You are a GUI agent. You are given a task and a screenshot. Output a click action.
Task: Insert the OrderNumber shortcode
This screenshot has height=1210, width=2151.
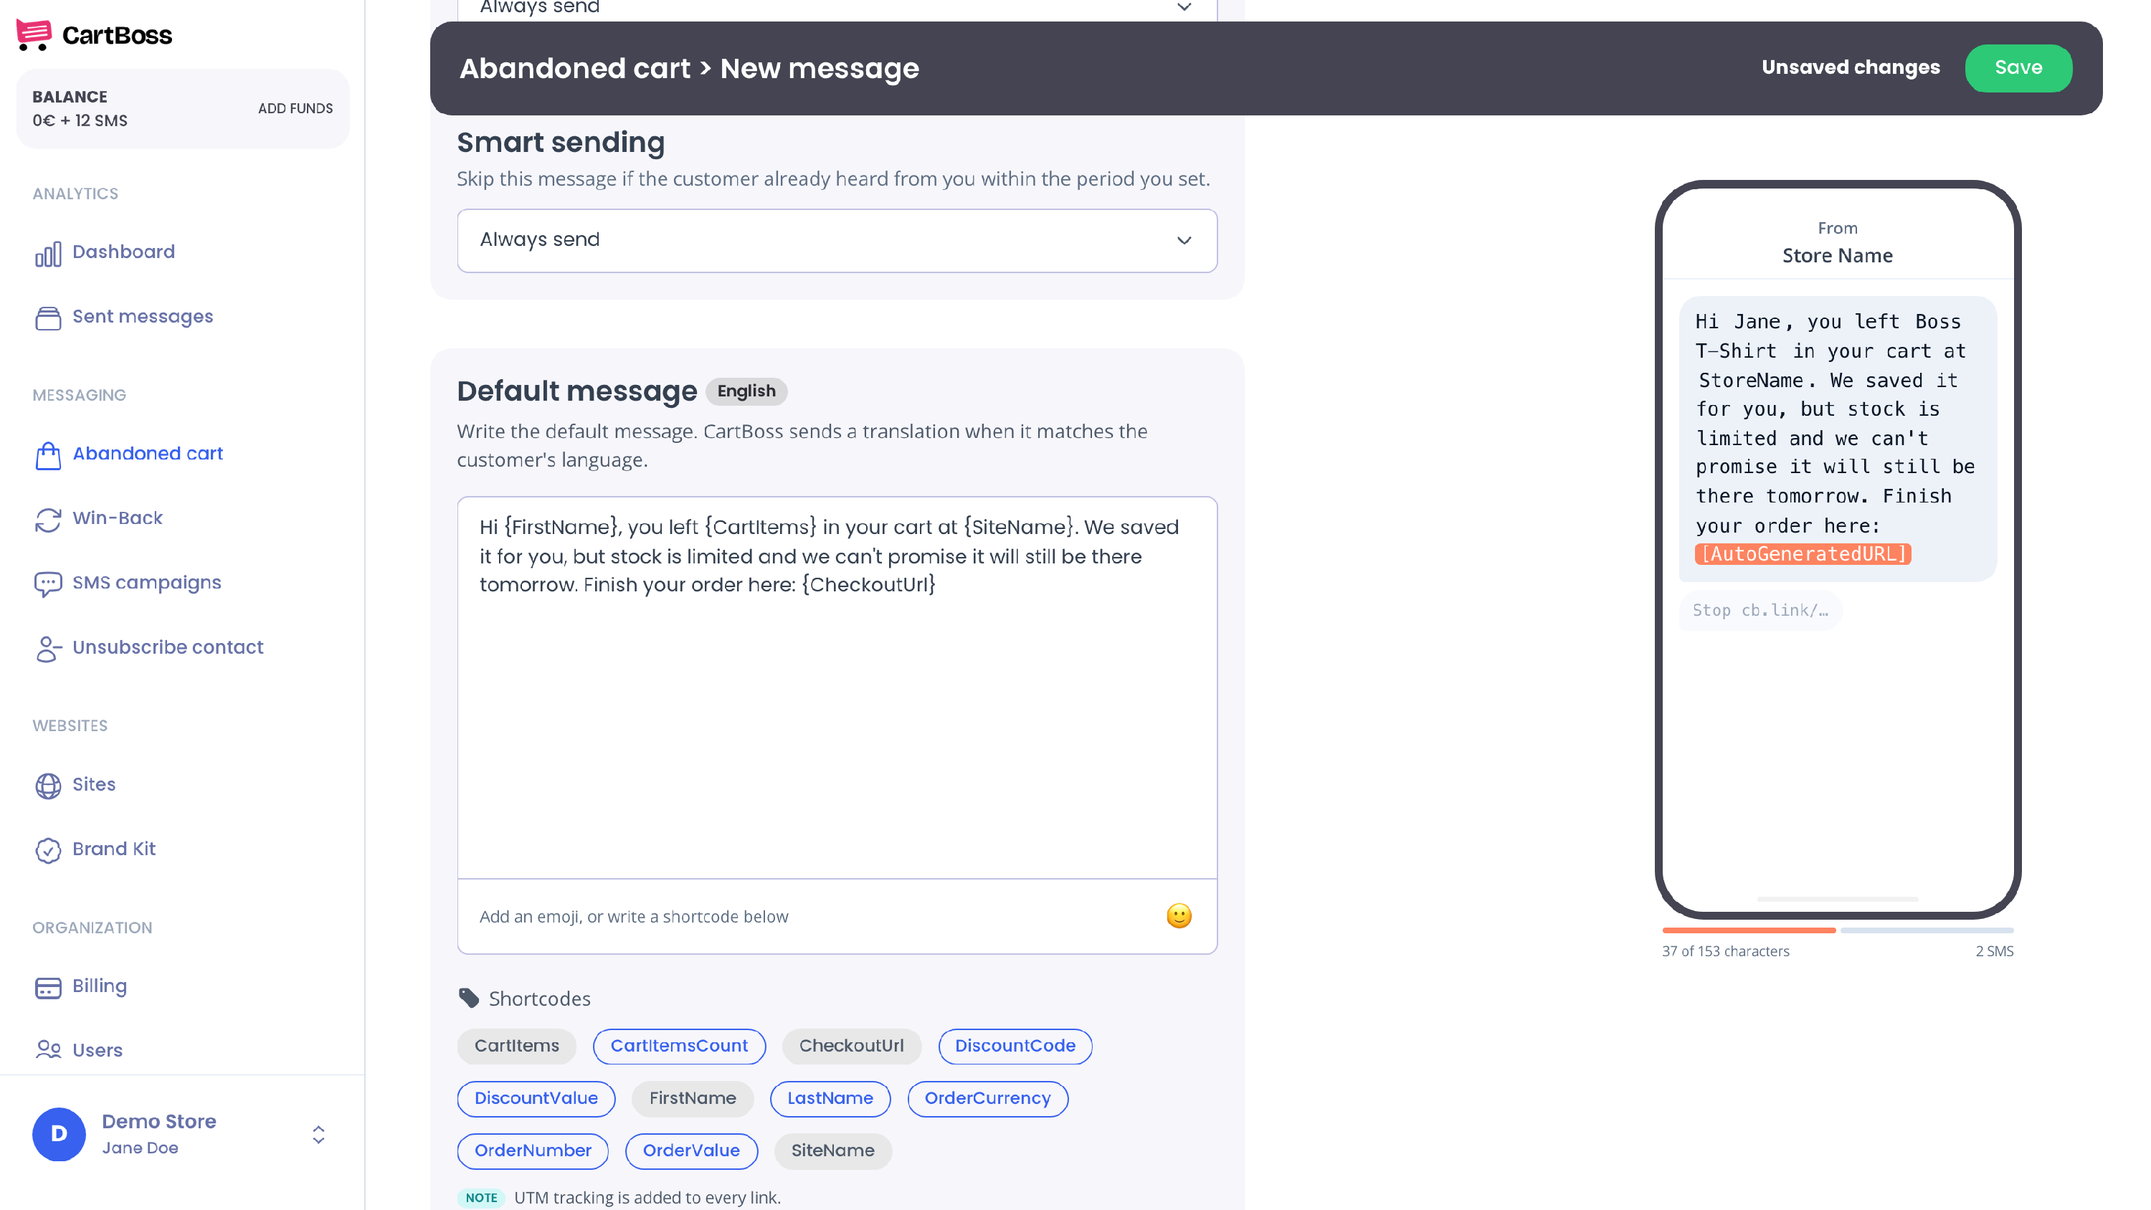click(533, 1151)
